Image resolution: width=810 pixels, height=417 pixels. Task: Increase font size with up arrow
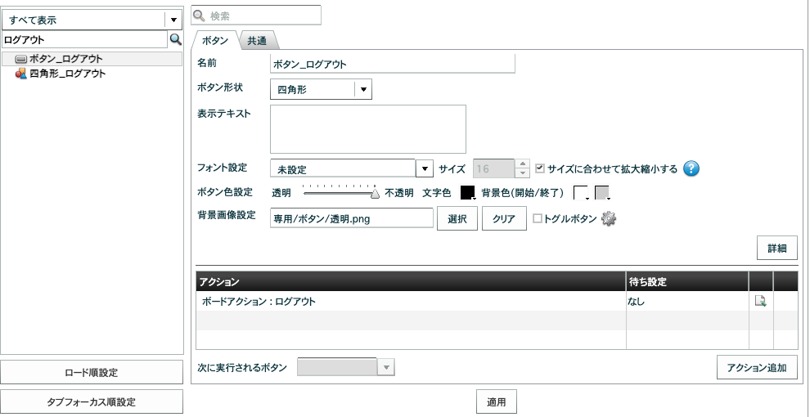523,164
